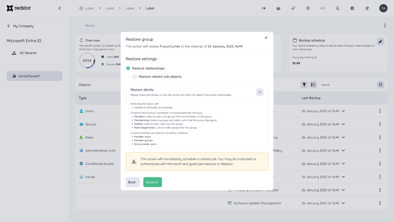This screenshot has width=394, height=222.
Task: Collapse the sidebar with double chevron
Action: pyautogui.click(x=60, y=8)
